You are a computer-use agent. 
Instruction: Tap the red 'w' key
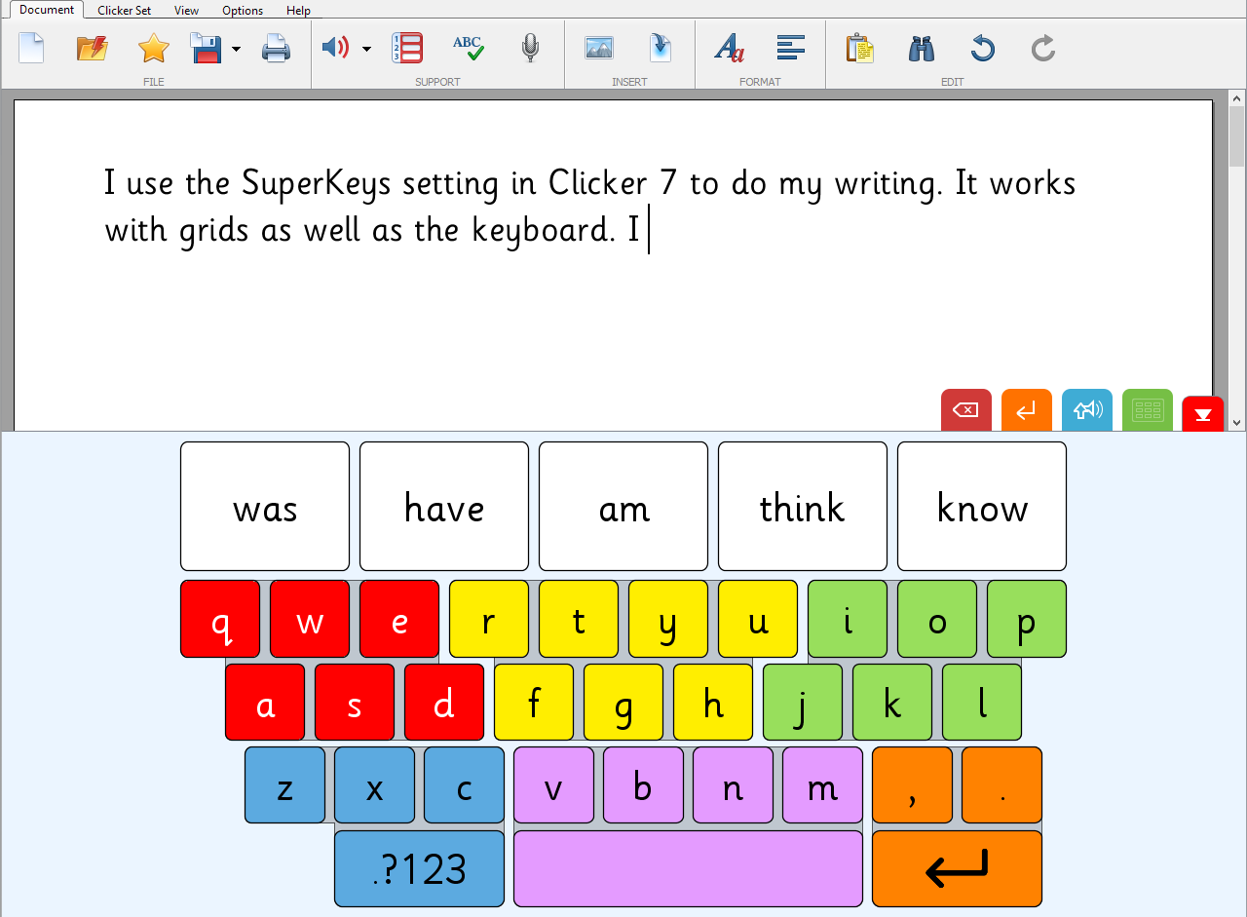pos(310,619)
